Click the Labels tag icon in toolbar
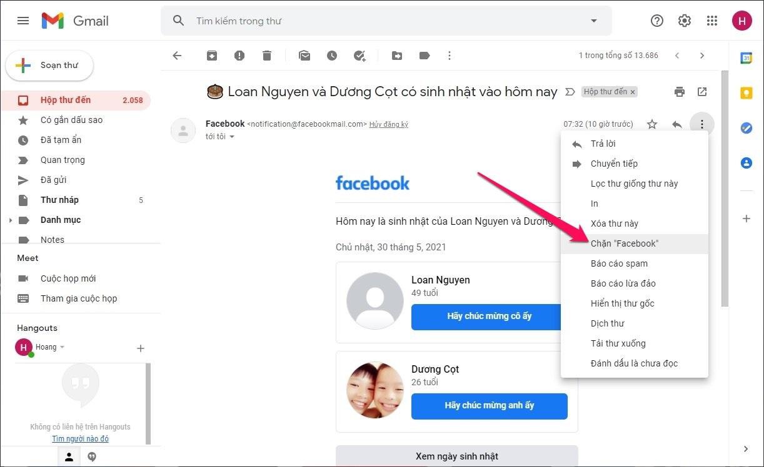 pos(425,56)
